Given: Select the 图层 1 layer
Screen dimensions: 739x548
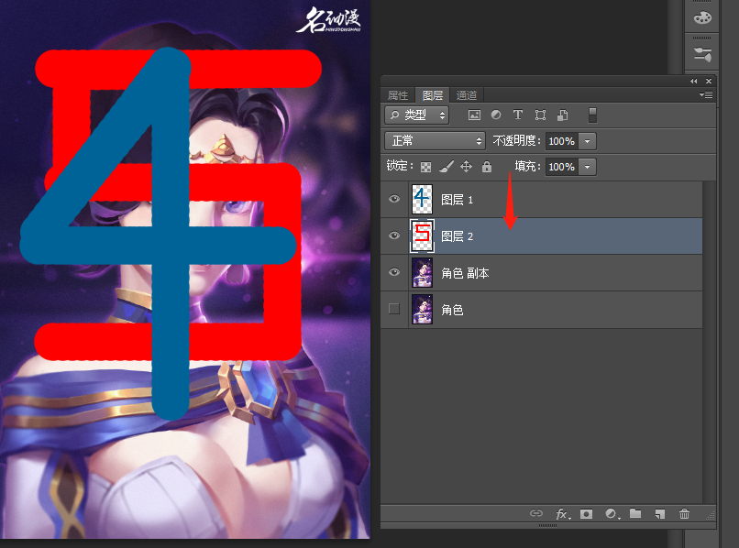Looking at the screenshot, I should [550, 199].
